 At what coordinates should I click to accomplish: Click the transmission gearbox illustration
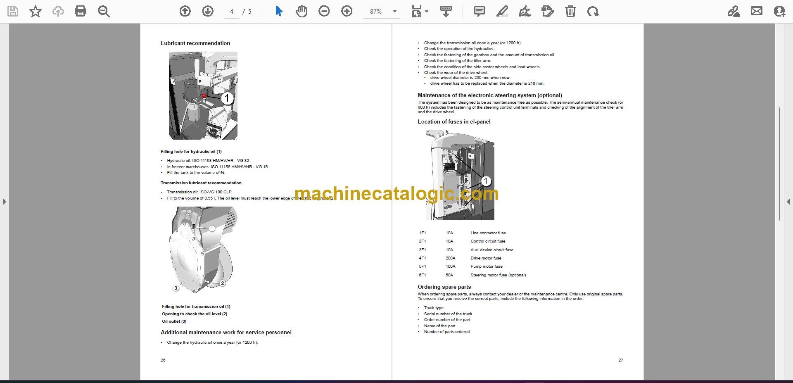click(203, 250)
